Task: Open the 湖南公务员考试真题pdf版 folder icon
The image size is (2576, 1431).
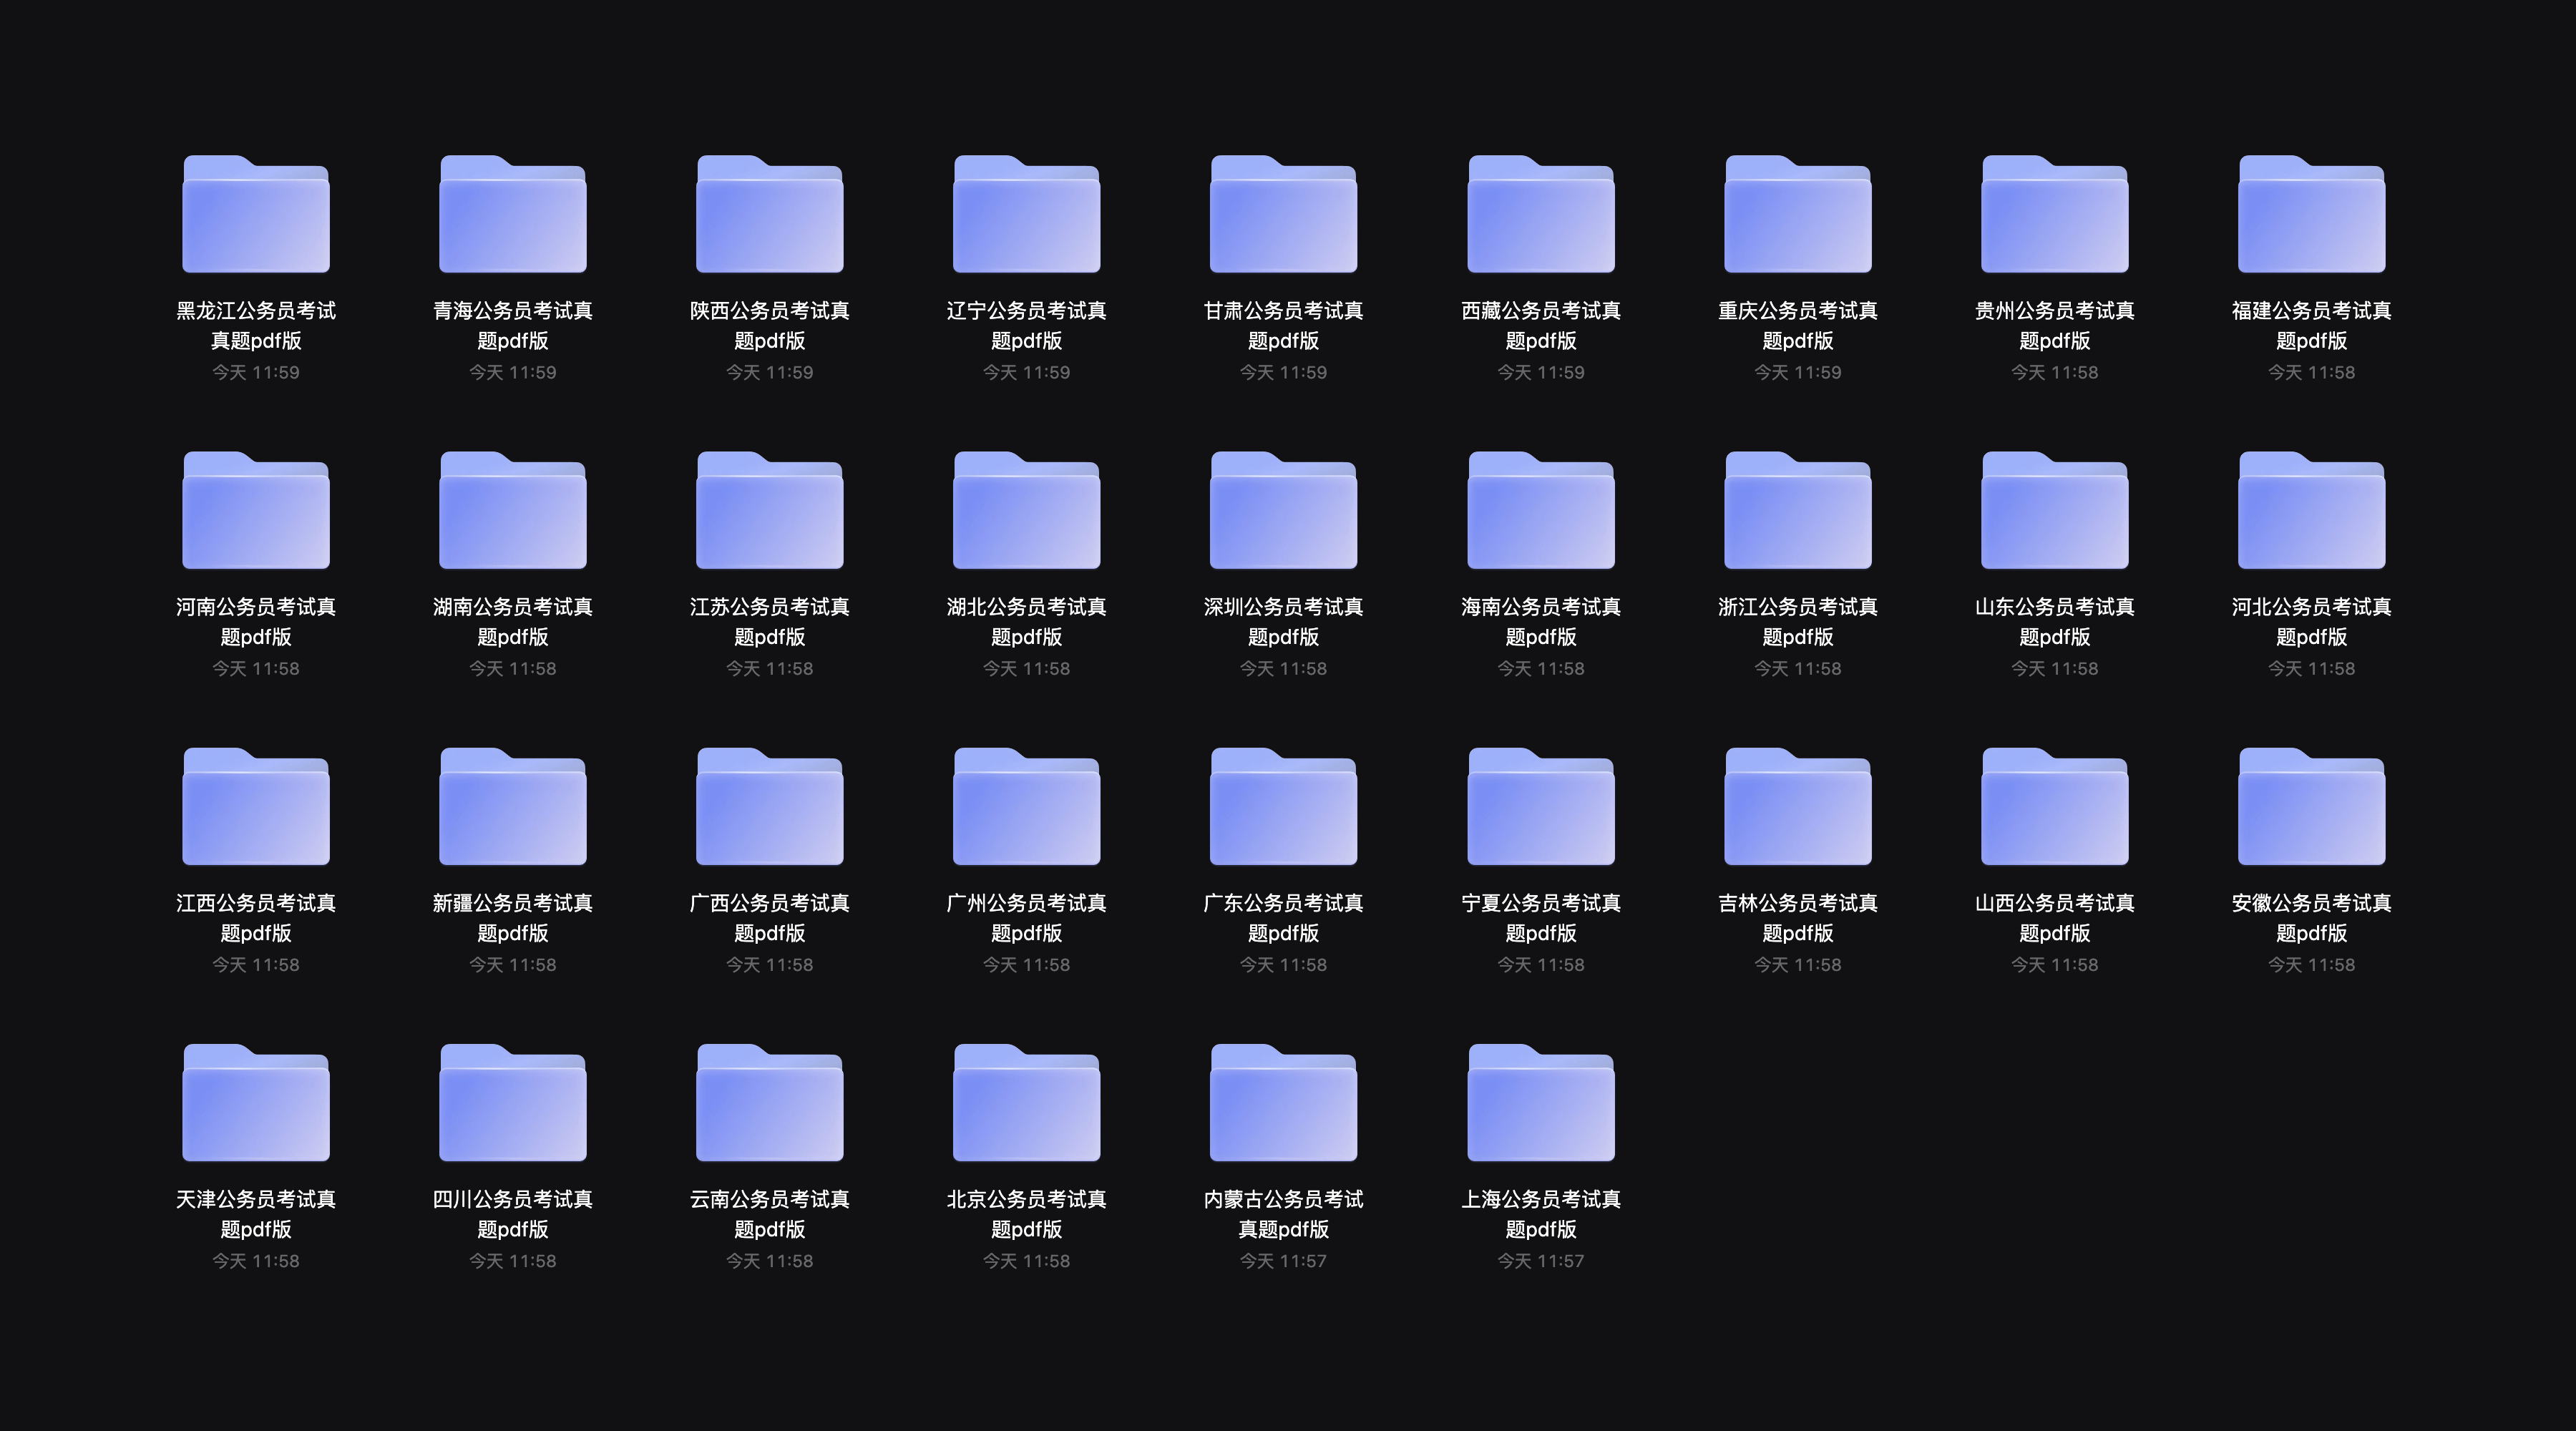Action: coord(513,510)
